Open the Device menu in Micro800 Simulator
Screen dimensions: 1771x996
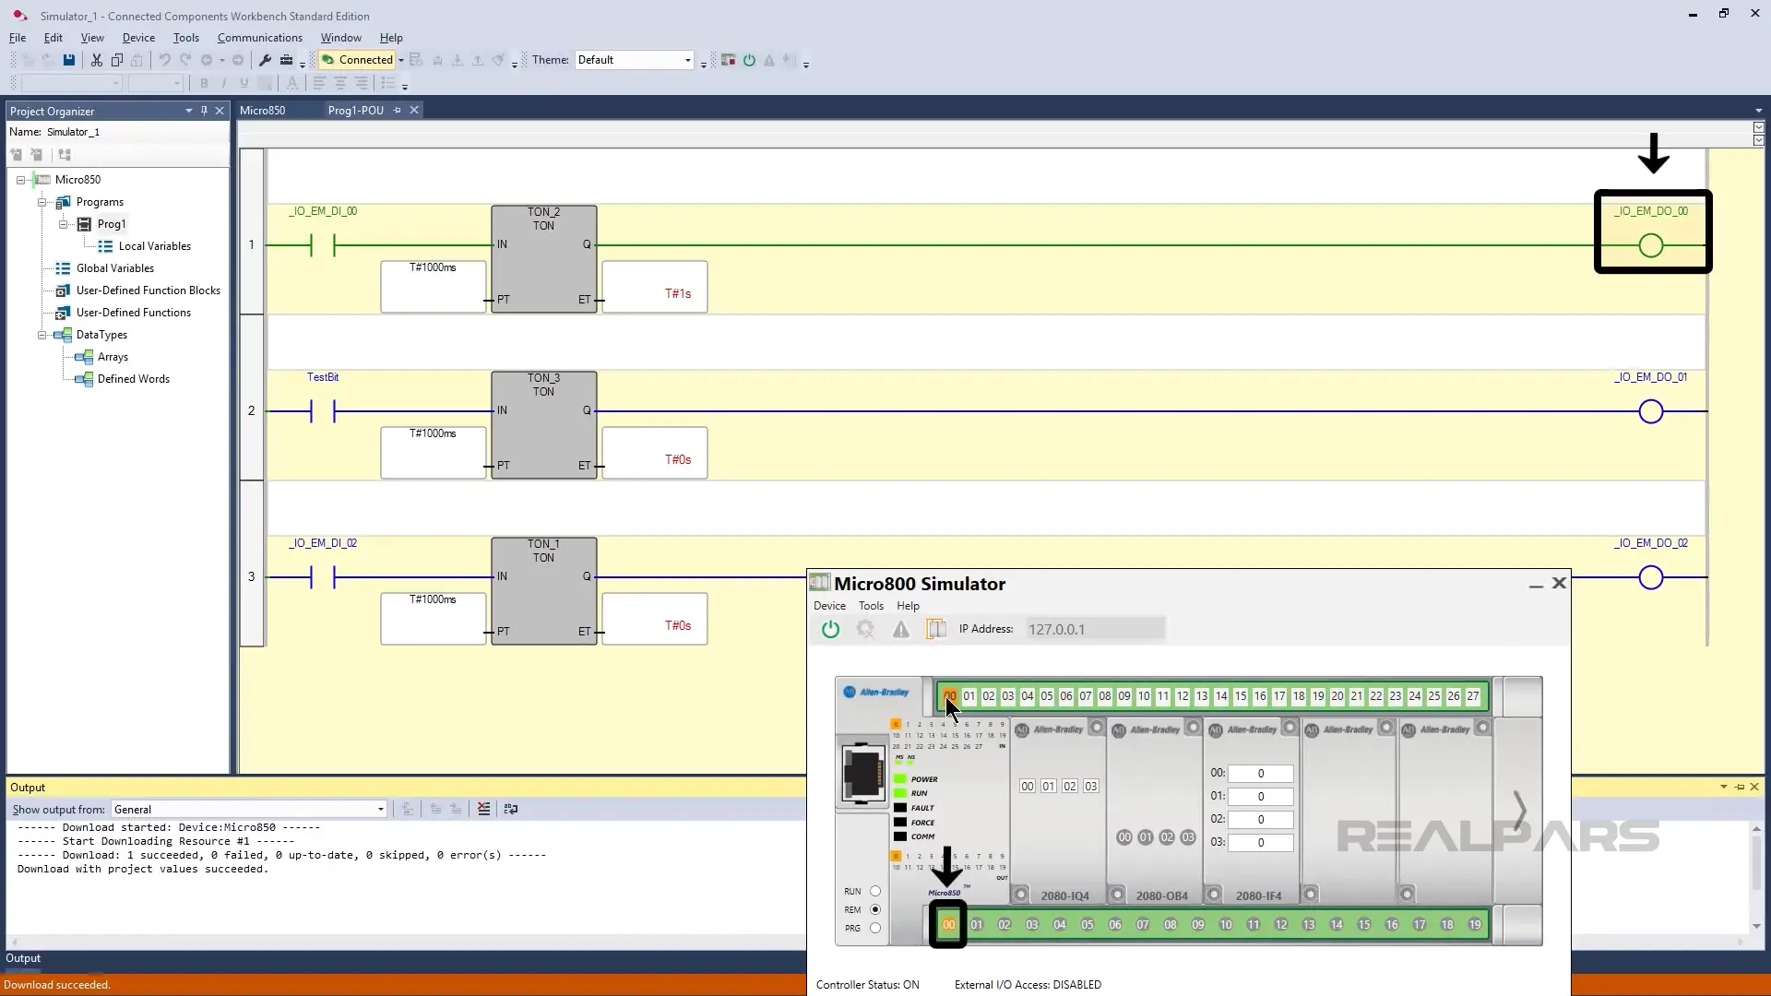point(829,606)
